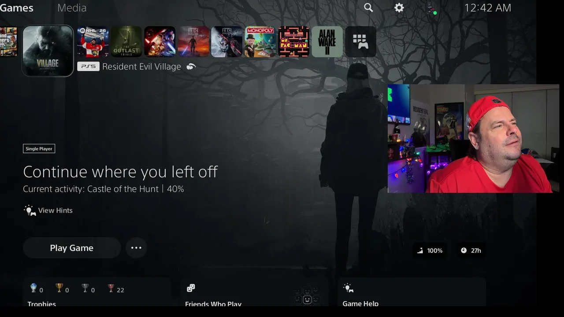
Task: Select the Grand Theft Auto V game tile
Action: pyautogui.click(x=8, y=42)
